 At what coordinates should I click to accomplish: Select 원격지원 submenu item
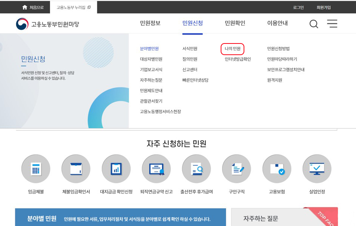pos(275,80)
